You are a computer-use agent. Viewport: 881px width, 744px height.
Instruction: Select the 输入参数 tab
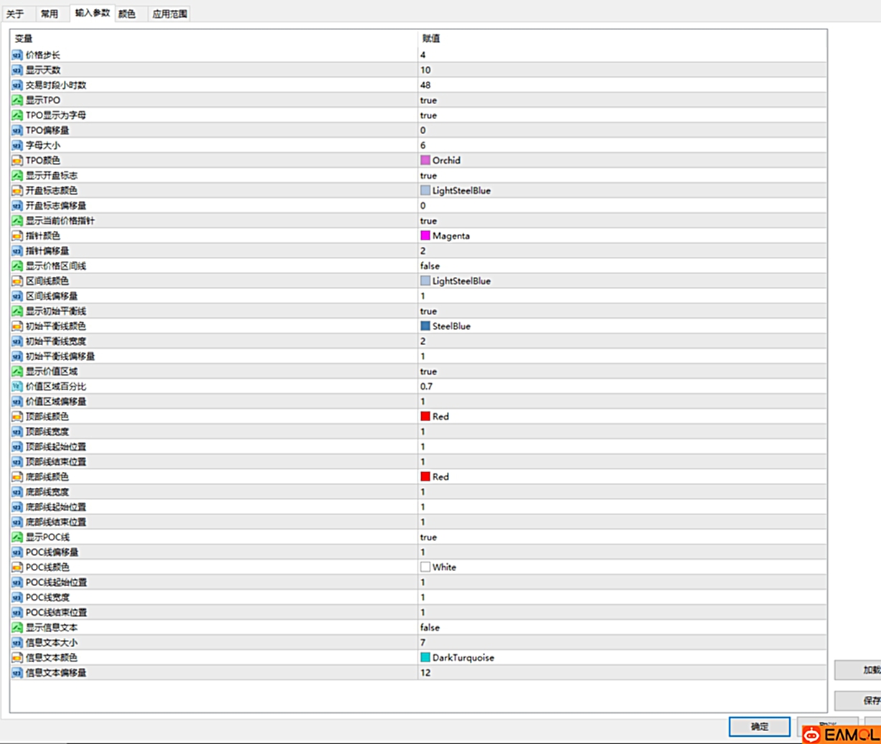93,13
